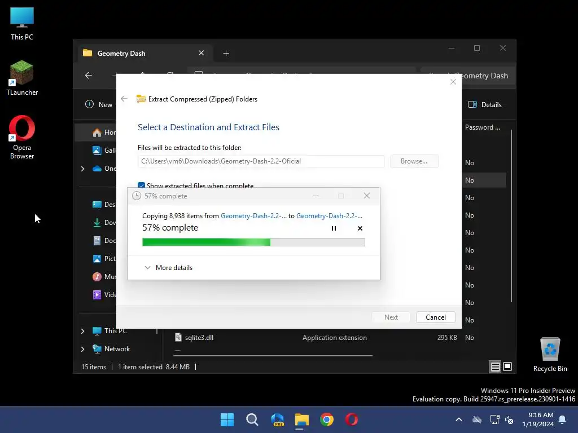Switch to large thumbnails view
This screenshot has height=433, width=578.
(x=507, y=366)
